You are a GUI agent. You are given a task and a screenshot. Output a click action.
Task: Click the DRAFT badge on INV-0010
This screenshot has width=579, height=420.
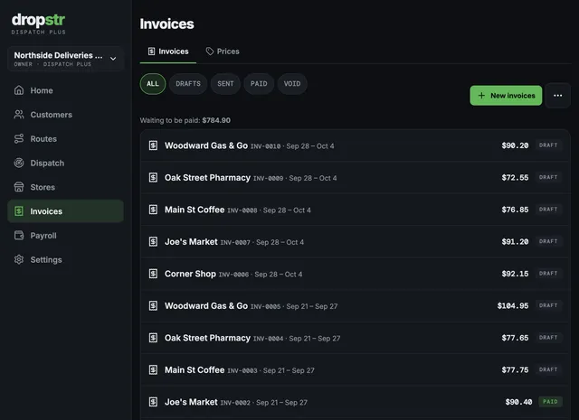point(548,145)
